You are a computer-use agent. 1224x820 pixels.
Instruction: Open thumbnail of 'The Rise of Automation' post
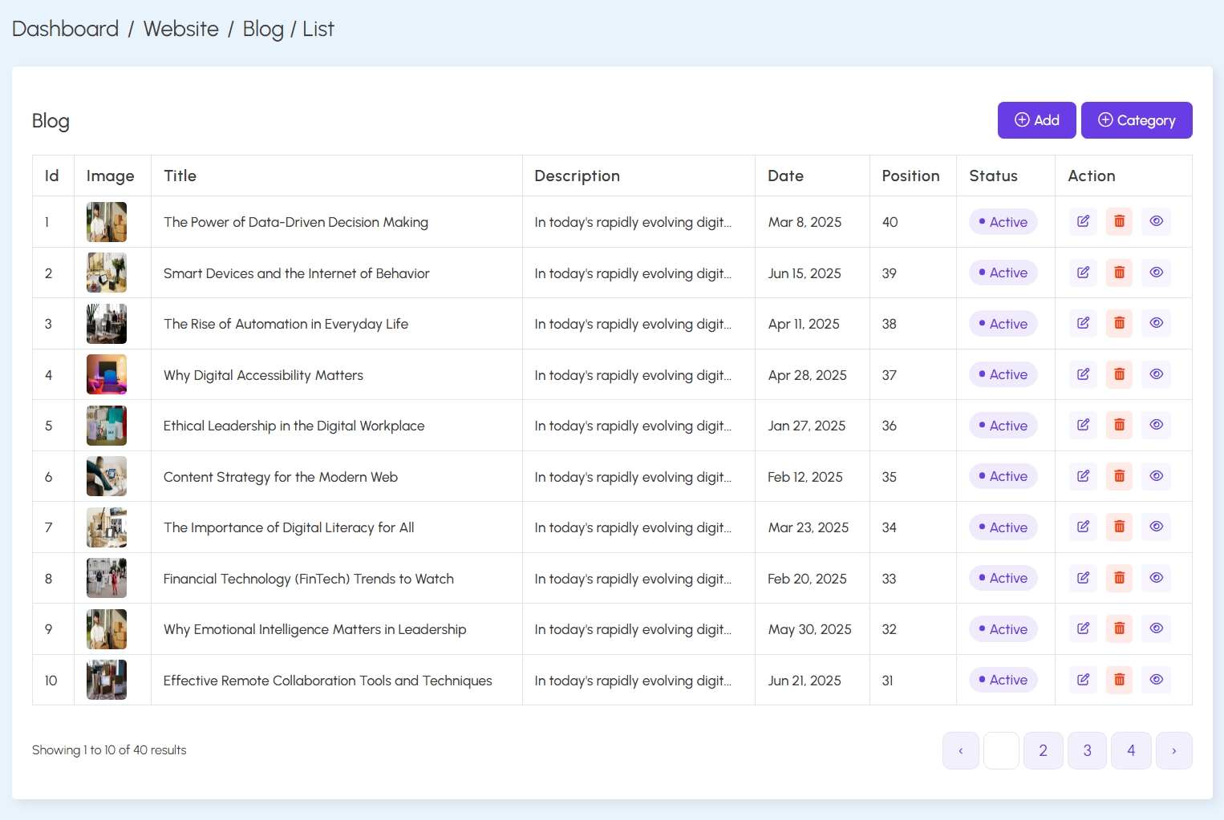pyautogui.click(x=107, y=324)
